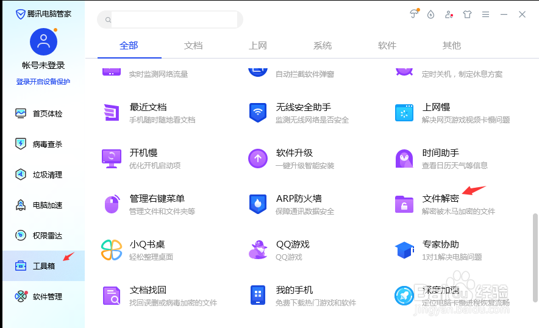Click the 手机随时随地看文档 description
Screen dimensions: 539x328
click(x=162, y=120)
